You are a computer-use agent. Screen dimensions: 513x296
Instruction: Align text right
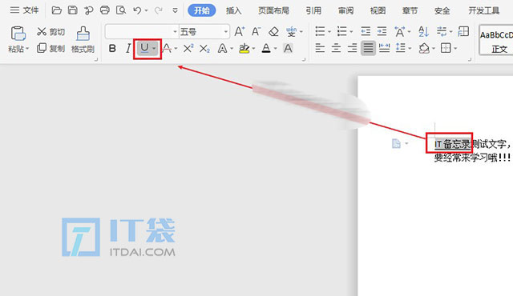(x=352, y=49)
